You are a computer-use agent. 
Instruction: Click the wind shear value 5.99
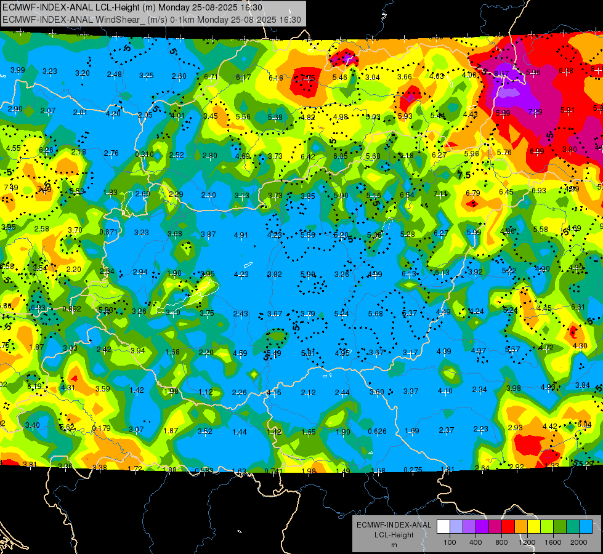(474, 232)
